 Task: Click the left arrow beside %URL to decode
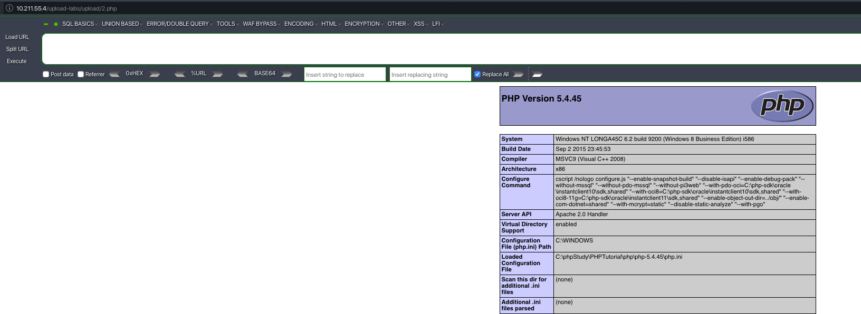click(180, 74)
